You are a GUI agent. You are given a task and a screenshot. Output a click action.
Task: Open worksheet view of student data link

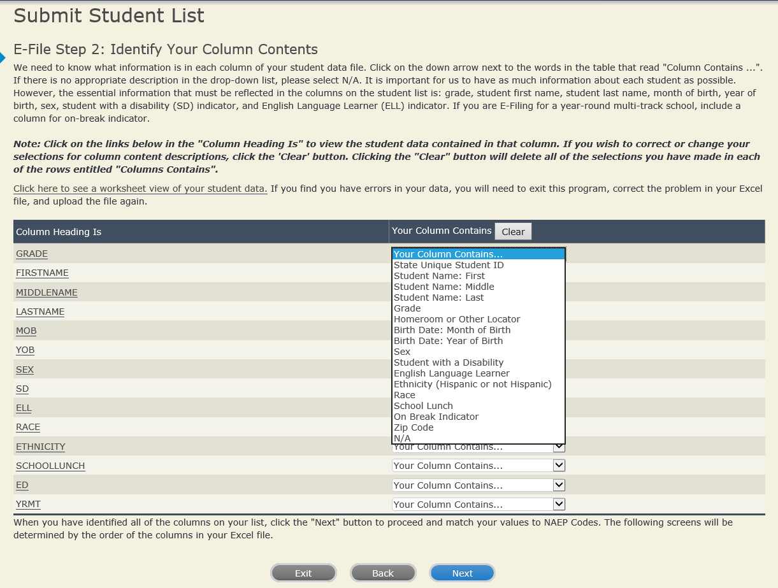pyautogui.click(x=140, y=189)
